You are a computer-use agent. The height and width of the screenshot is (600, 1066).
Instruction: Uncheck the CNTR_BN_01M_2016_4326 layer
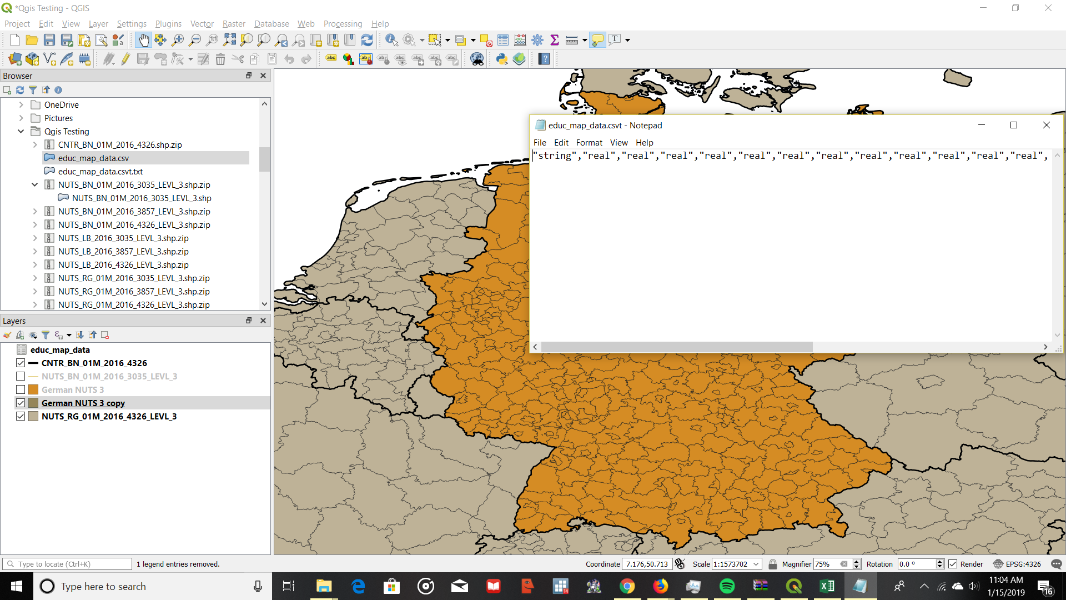click(x=21, y=363)
